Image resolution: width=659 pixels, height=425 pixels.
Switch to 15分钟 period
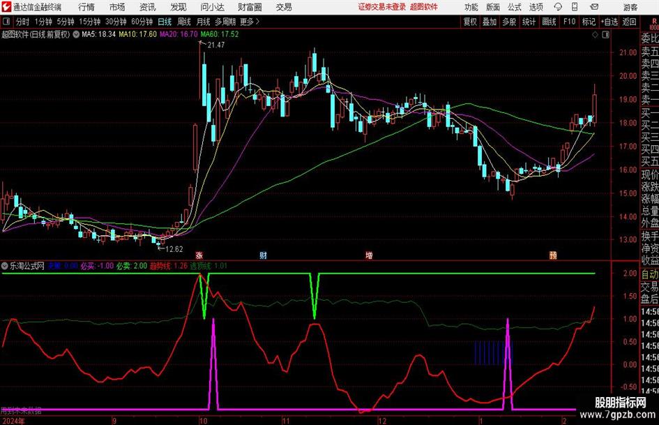pyautogui.click(x=89, y=22)
